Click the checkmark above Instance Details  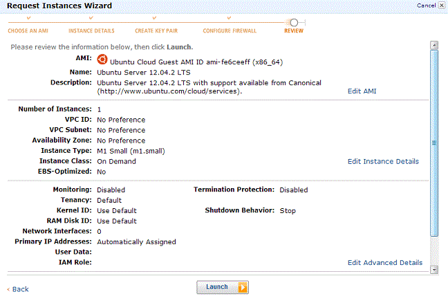click(x=91, y=18)
